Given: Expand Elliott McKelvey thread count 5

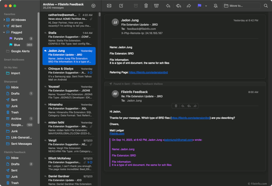Looking at the screenshot, I should [90, 162].
